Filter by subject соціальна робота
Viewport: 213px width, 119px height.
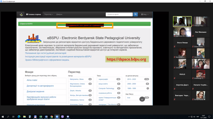(105, 93)
